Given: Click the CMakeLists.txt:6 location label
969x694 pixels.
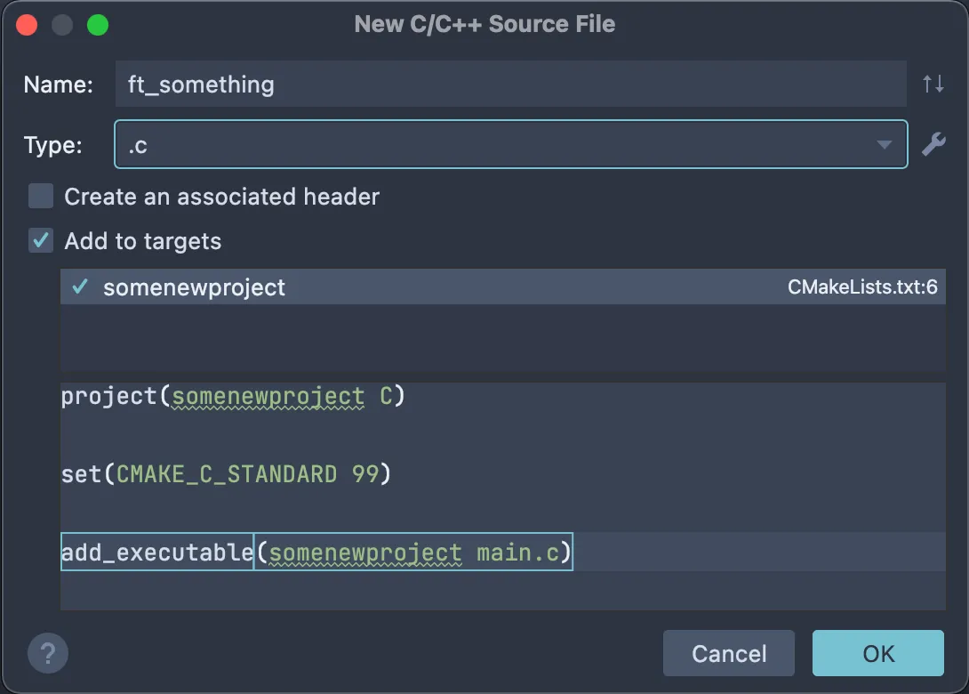Looking at the screenshot, I should click(x=862, y=287).
